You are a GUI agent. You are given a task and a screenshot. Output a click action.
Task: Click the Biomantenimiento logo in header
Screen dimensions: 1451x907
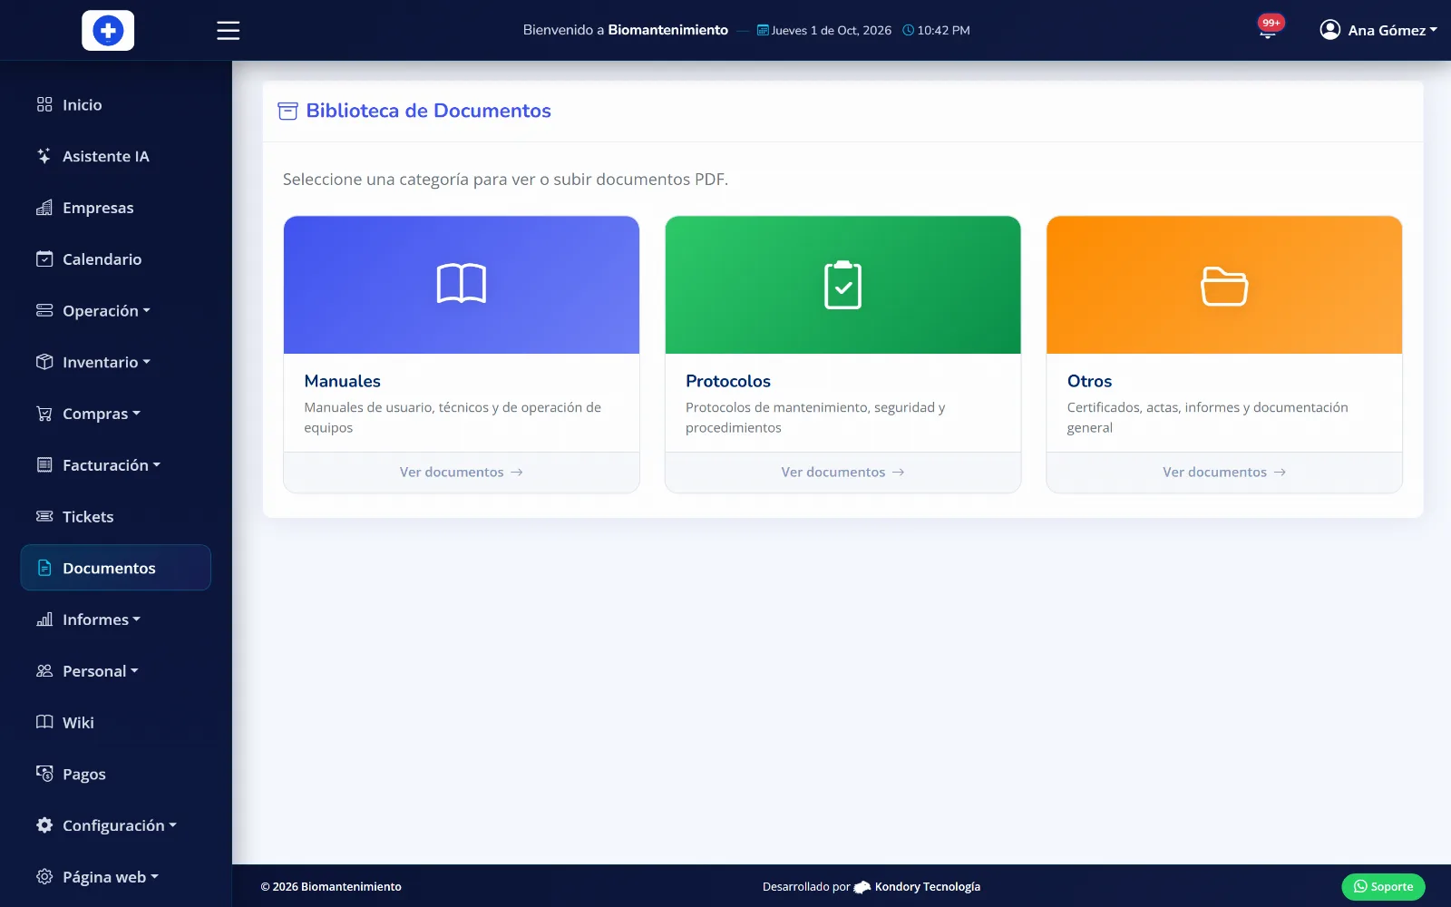(x=108, y=30)
